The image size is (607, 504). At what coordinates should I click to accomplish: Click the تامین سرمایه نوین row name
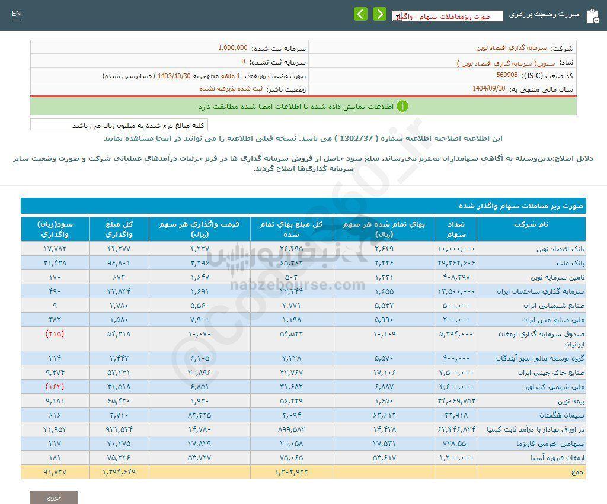(x=557, y=277)
